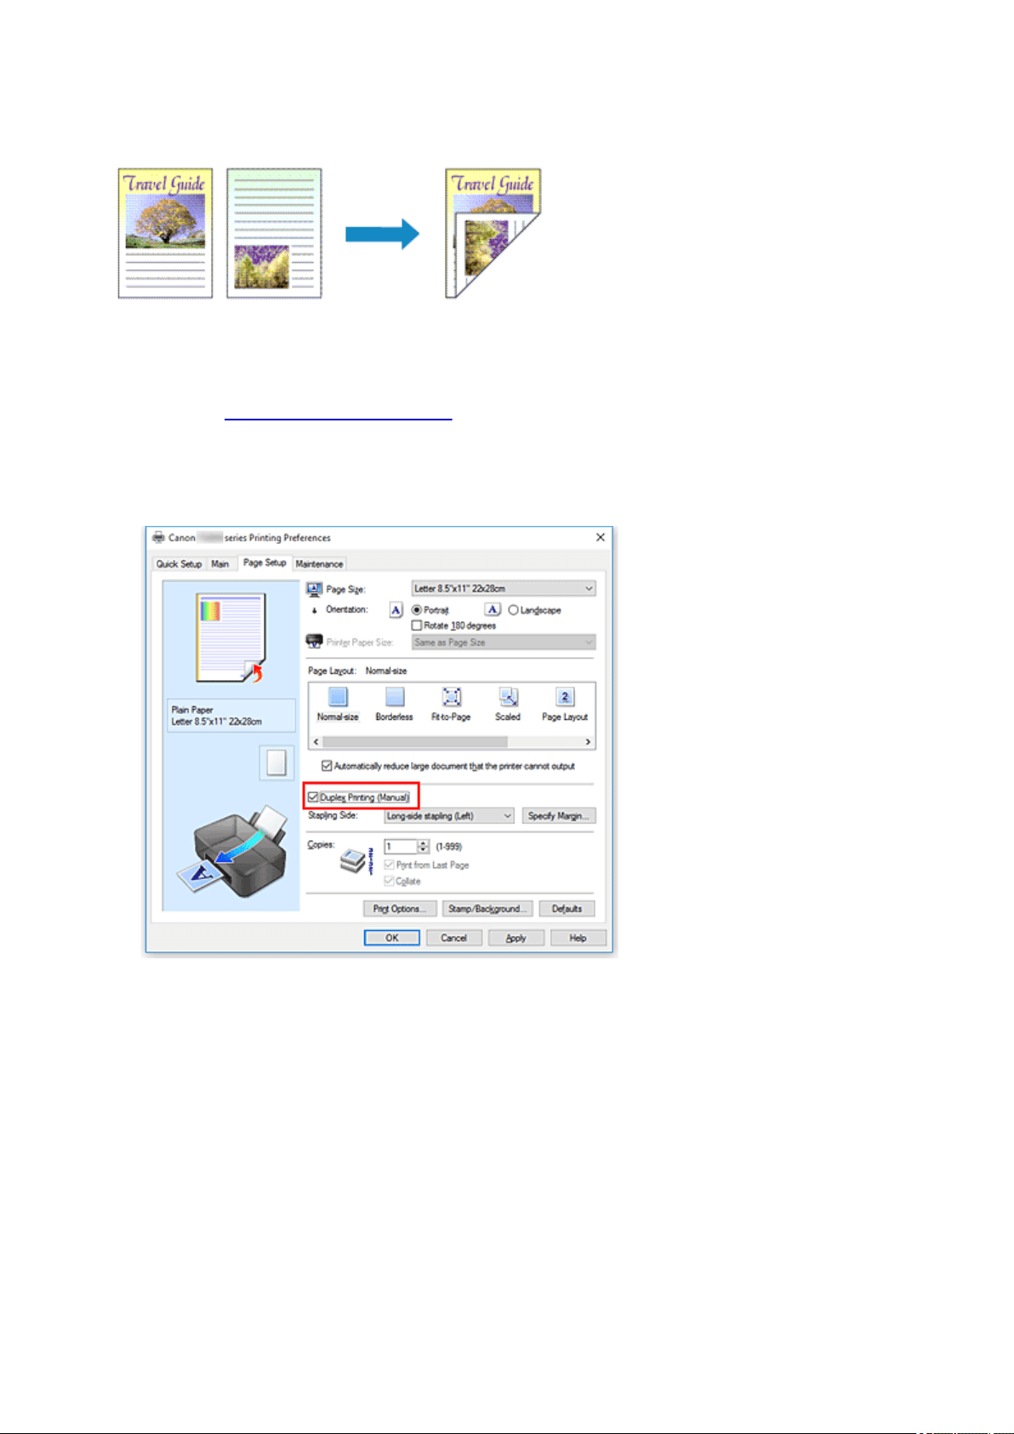Select the Landscape radio button
The width and height of the screenshot is (1014, 1434).
[513, 610]
